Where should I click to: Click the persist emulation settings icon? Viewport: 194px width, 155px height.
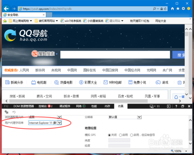[6, 112]
